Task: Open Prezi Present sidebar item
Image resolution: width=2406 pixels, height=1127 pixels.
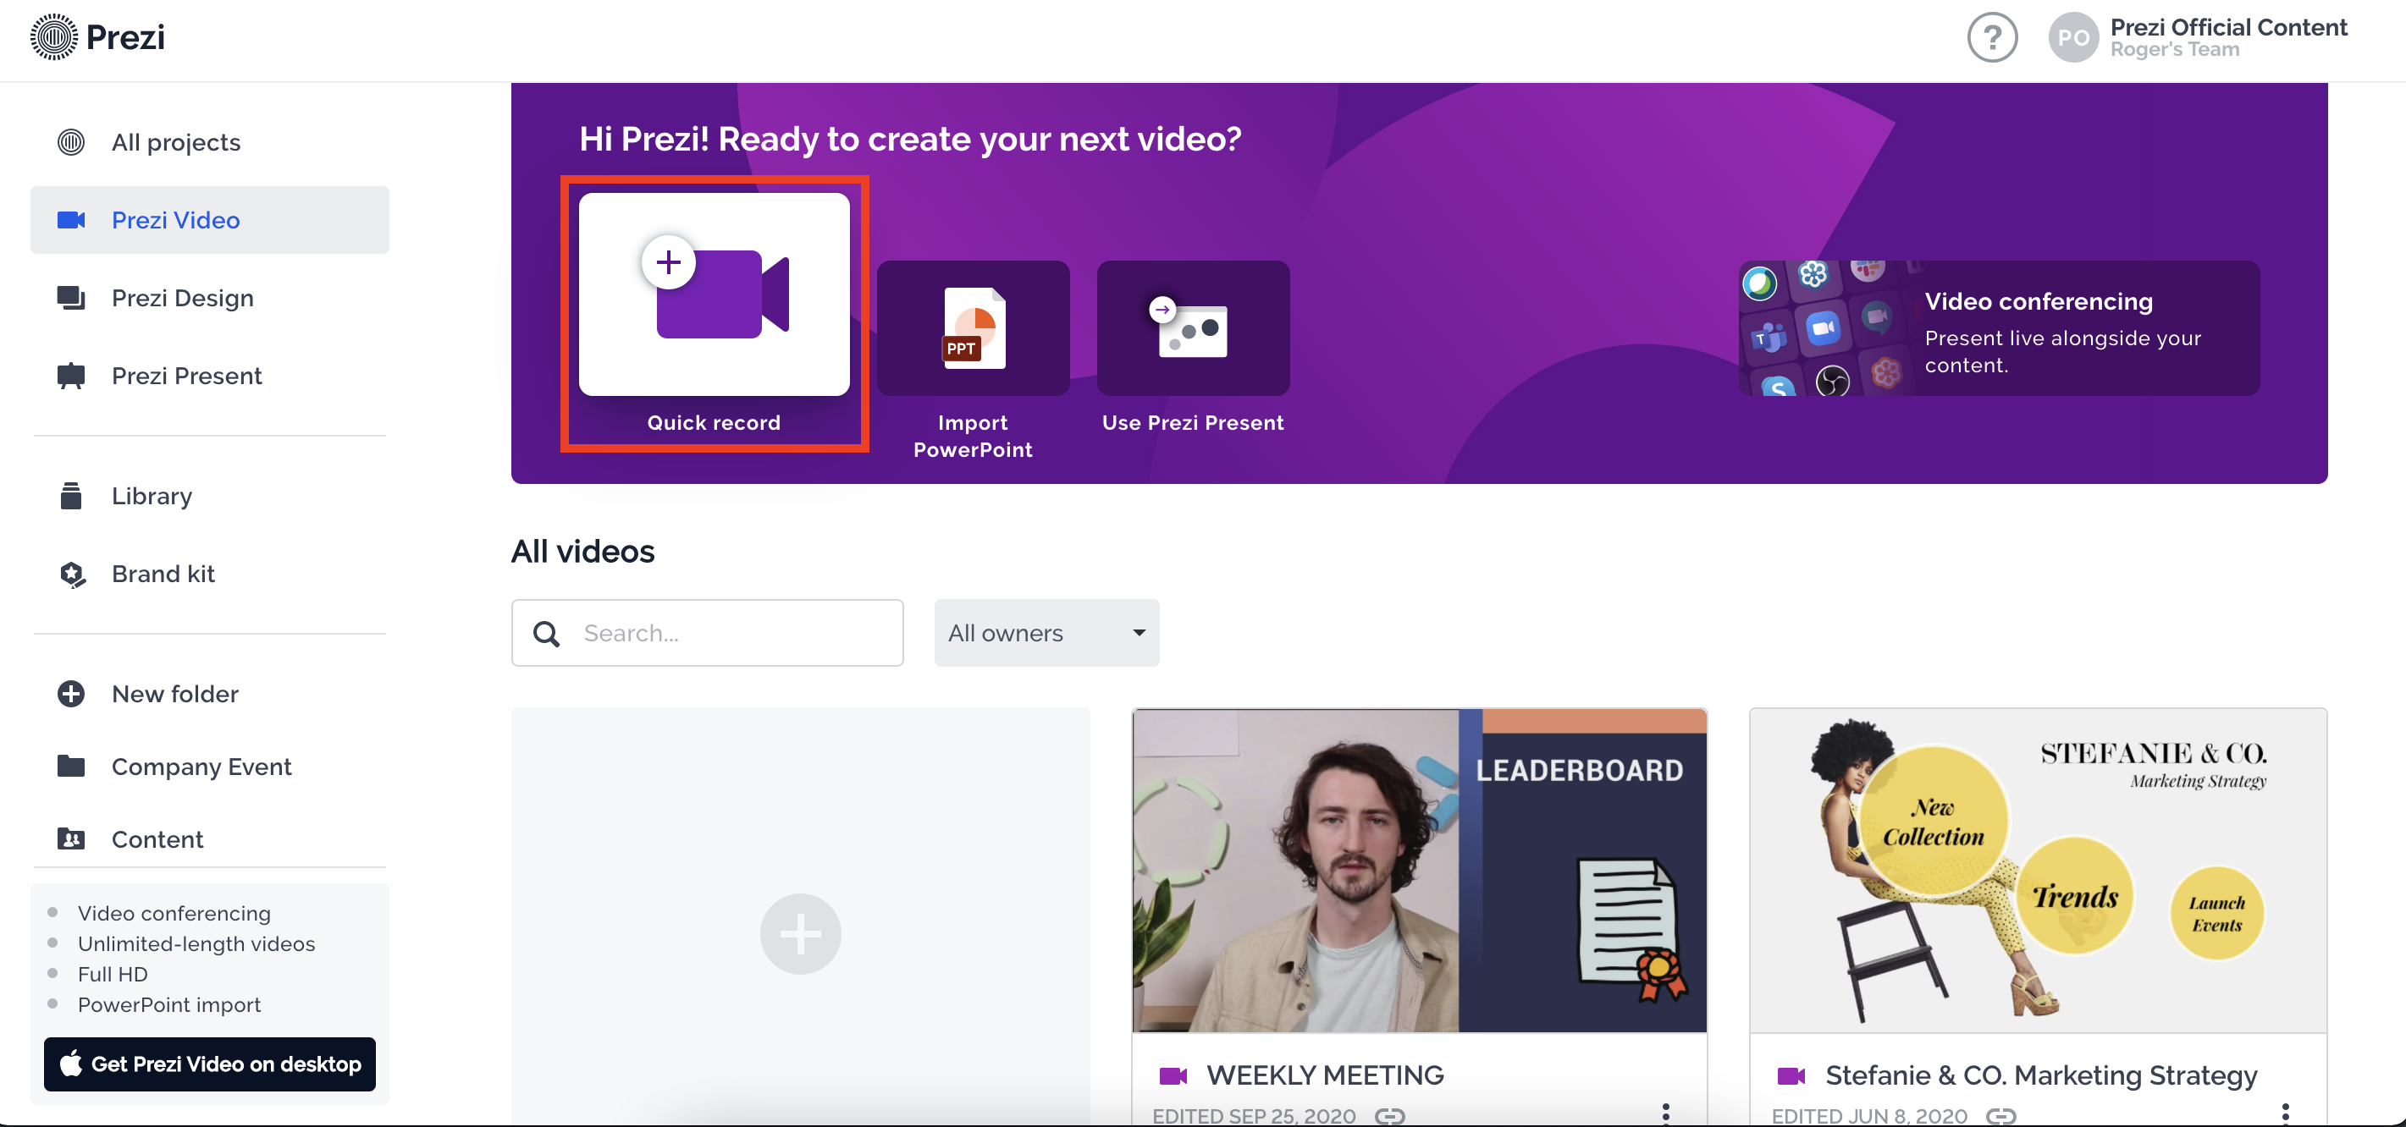Action: coord(186,376)
